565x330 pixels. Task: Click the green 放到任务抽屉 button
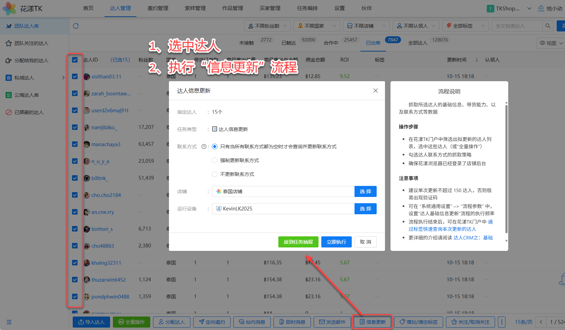[298, 242]
